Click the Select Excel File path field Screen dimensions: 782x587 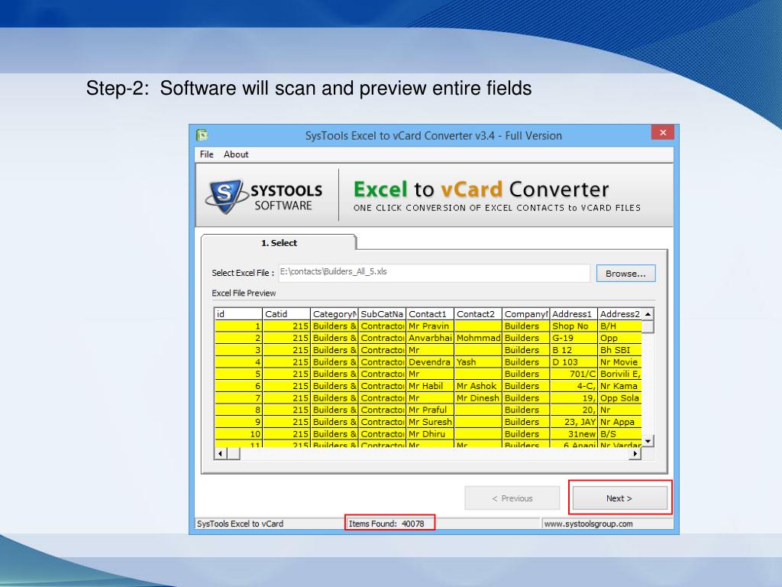click(x=434, y=273)
